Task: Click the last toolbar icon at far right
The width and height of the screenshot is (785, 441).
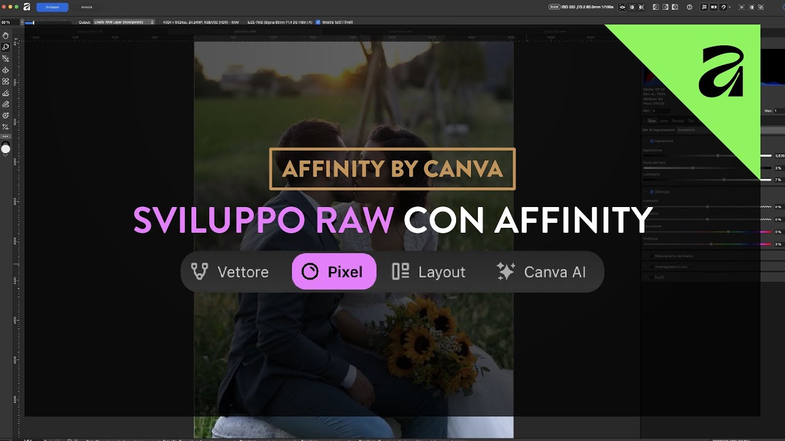Action: click(761, 7)
